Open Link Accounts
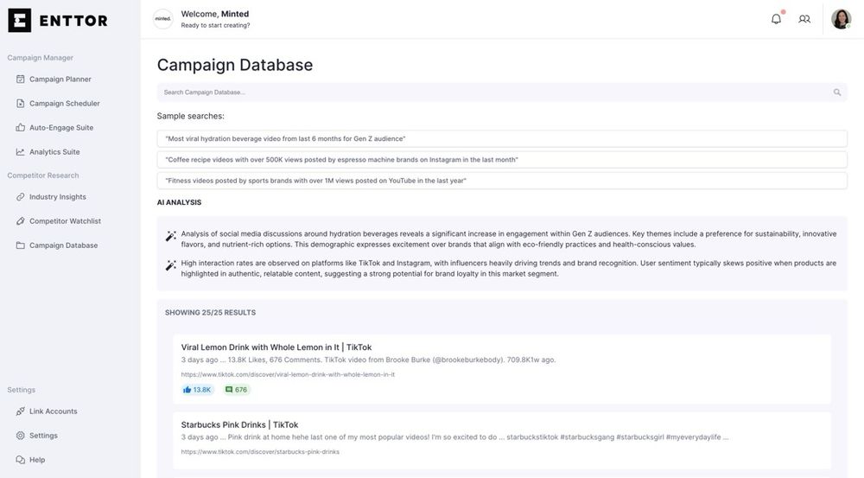This screenshot has height=478, width=864. pyautogui.click(x=54, y=411)
